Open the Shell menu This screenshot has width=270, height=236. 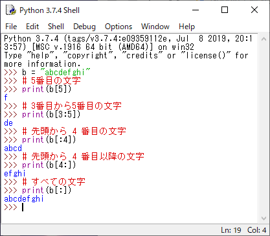(x=56, y=27)
